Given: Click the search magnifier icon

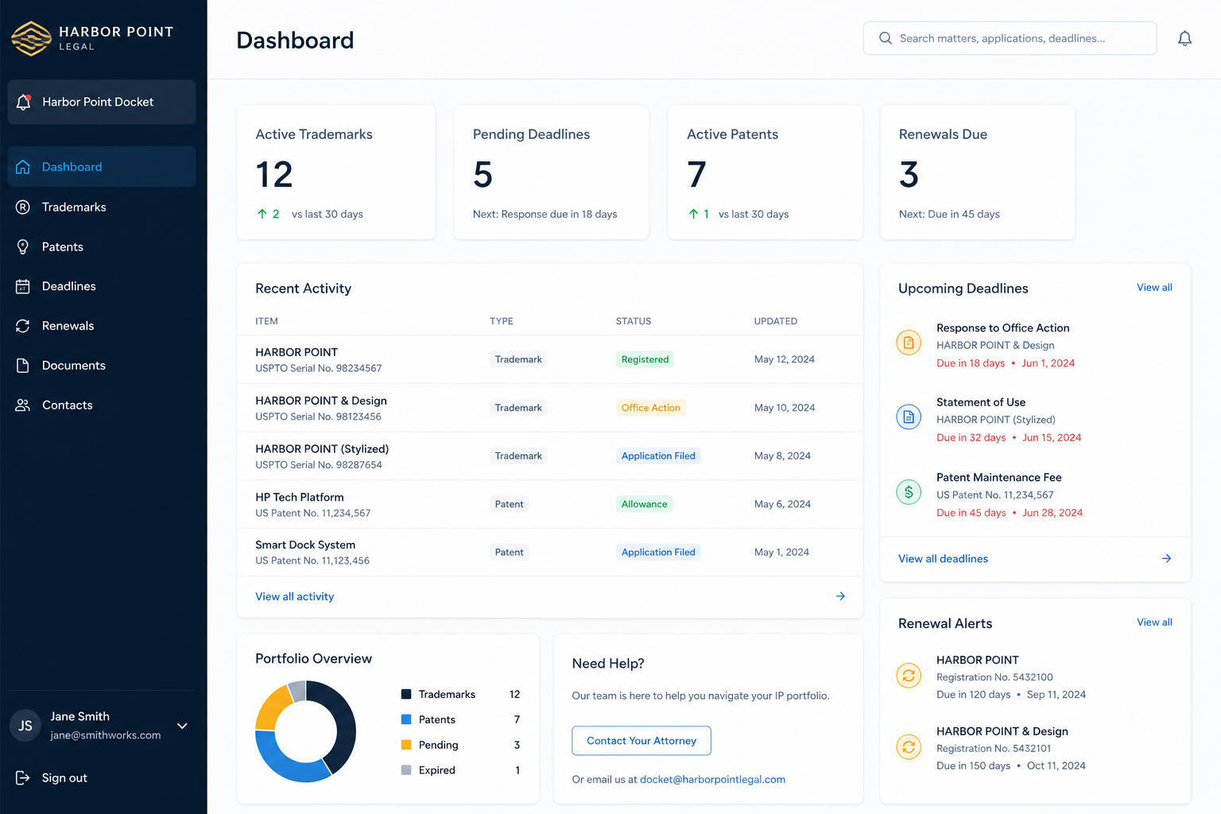Looking at the screenshot, I should pos(886,38).
